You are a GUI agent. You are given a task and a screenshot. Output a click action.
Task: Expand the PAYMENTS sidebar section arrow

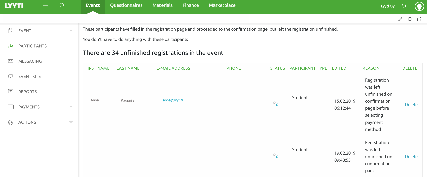click(71, 107)
